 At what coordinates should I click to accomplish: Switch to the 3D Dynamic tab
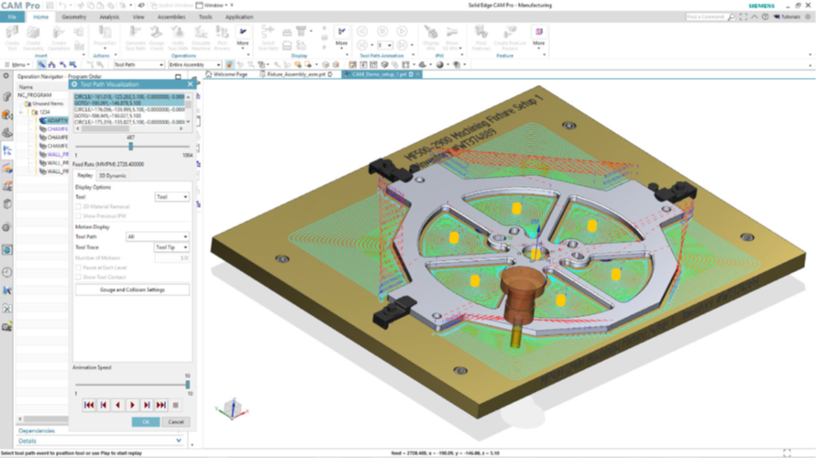click(x=113, y=175)
